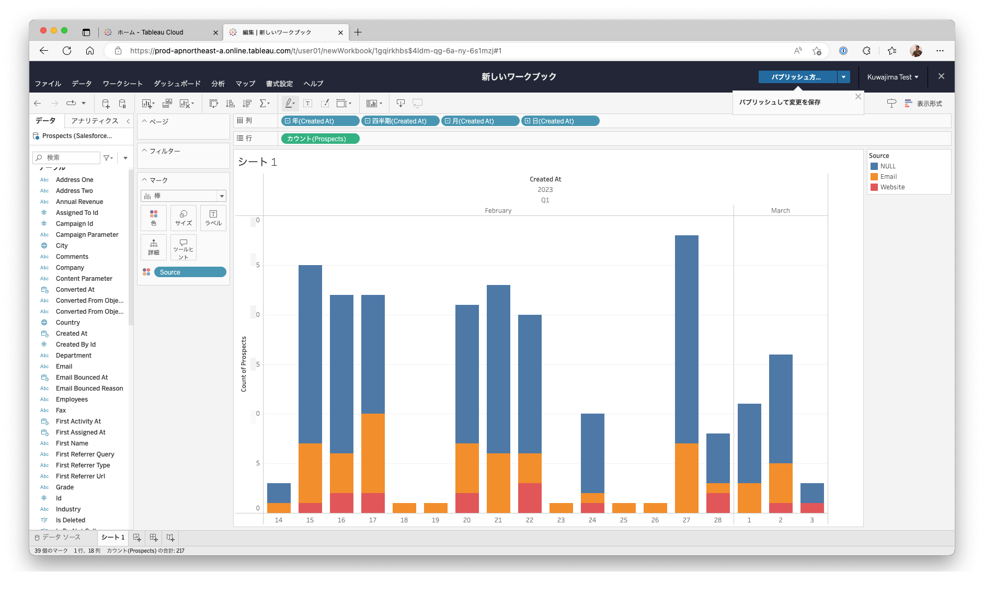Click the undo arrow in Tableau toolbar
This screenshot has width=984, height=594.
click(37, 104)
